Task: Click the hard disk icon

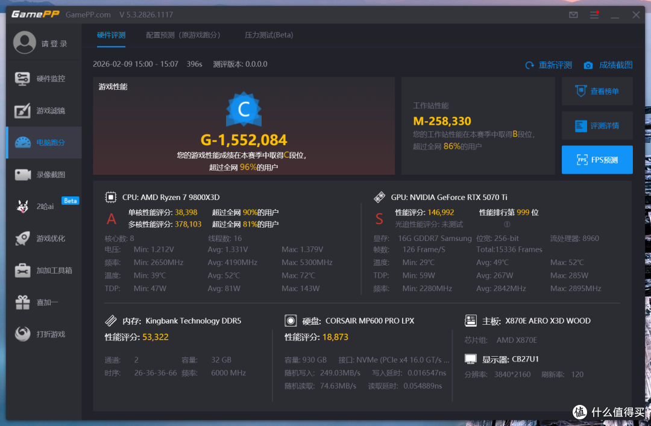Action: 291,321
